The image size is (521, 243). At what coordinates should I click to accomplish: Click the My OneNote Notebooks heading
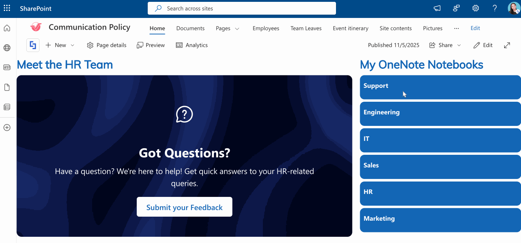[422, 65]
